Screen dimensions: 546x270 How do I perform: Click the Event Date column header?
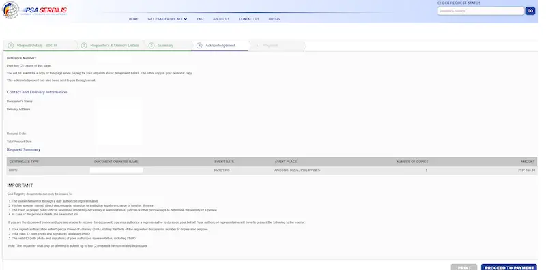(225, 162)
